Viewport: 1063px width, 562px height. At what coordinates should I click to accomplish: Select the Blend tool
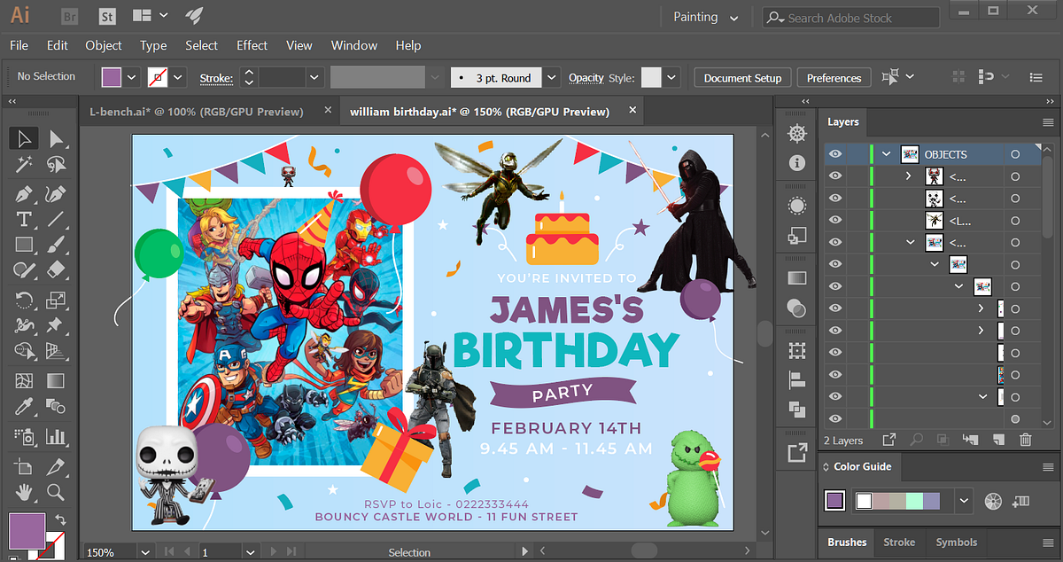pos(56,407)
